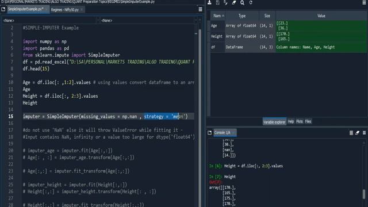Click the console eraser clear icon
The height and width of the screenshot is (207, 368).
pyautogui.click(x=357, y=133)
